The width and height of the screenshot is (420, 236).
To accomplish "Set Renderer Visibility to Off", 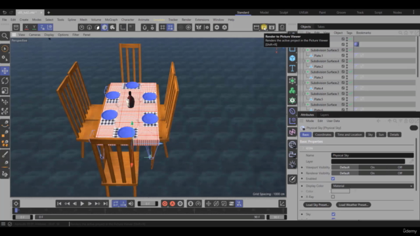I will click(400, 173).
